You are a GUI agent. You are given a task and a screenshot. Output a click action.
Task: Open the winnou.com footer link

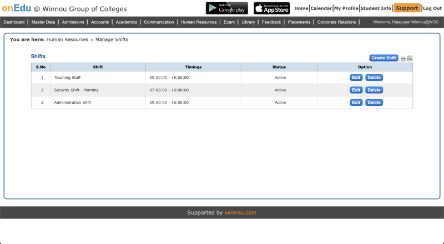(240, 212)
